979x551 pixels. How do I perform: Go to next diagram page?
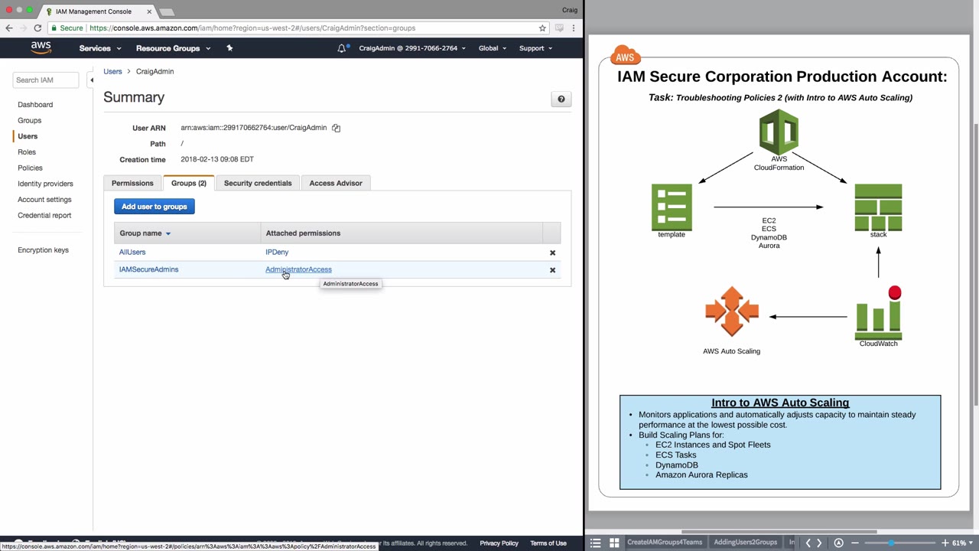(x=819, y=543)
